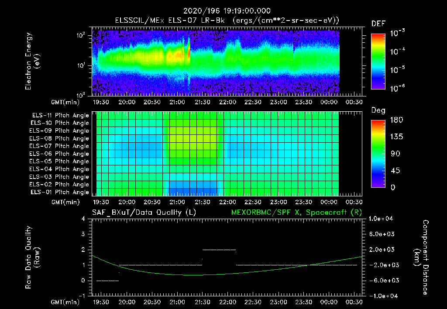This screenshot has height=309, width=447.
Task: Click the 10^-6 value on DEF scale
Action: (397, 88)
